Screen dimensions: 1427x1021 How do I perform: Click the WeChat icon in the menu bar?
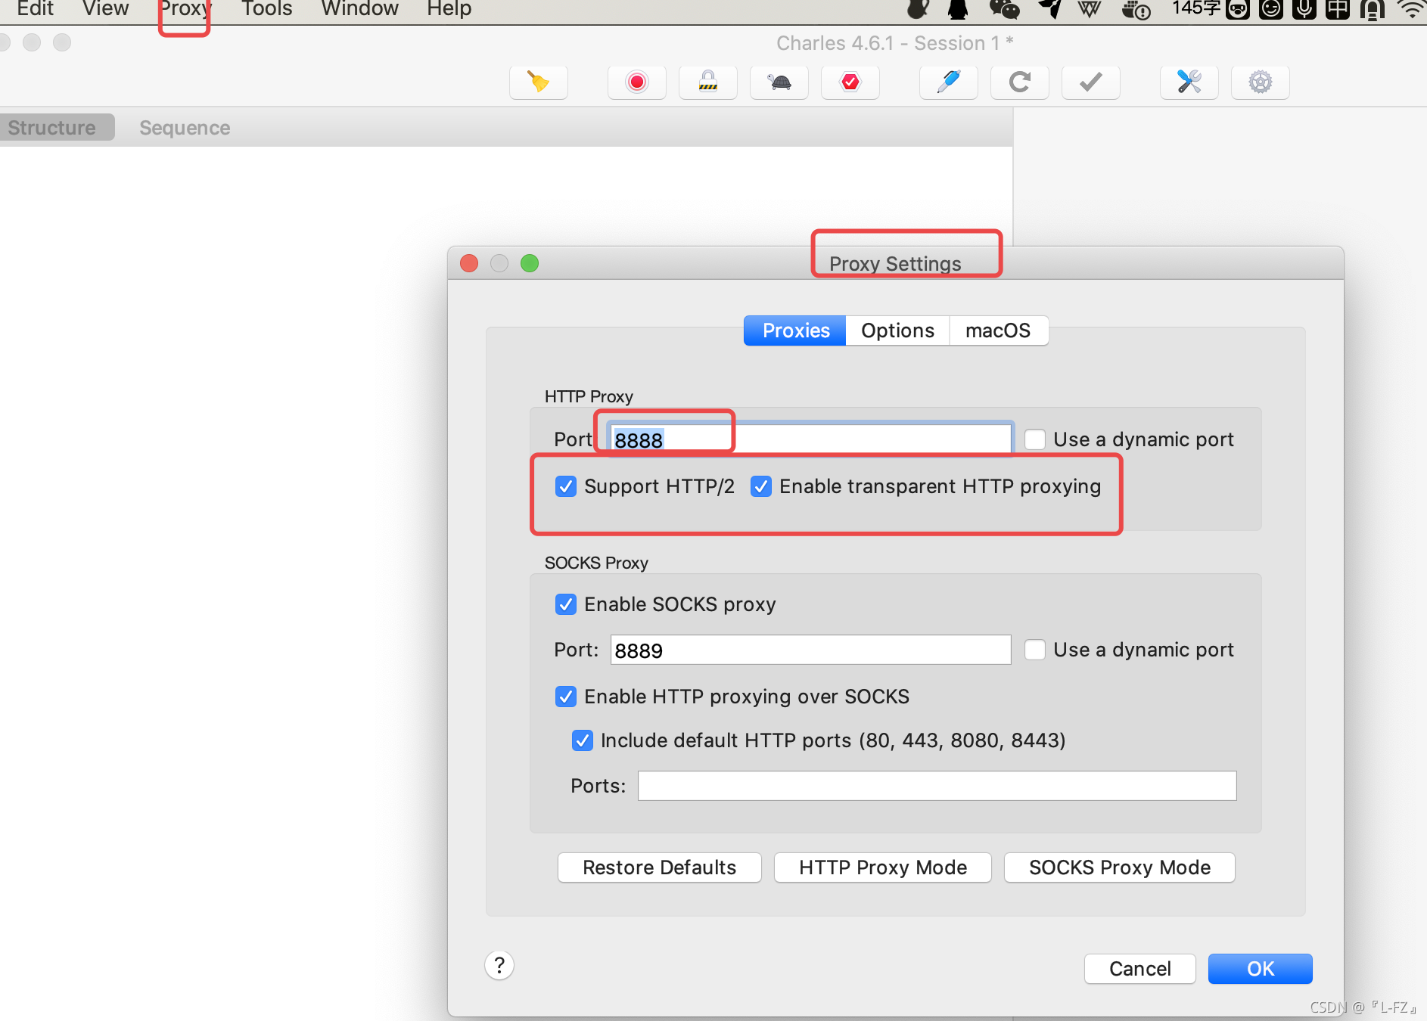[1005, 9]
